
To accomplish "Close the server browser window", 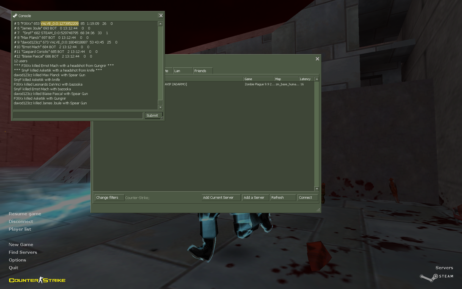I will 317,59.
